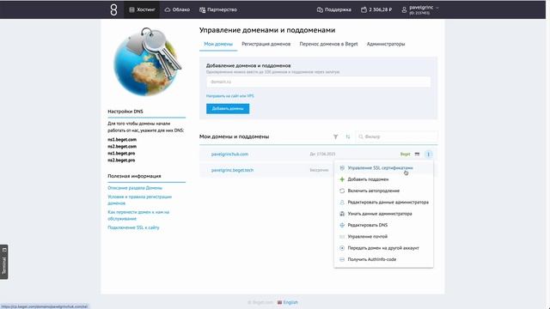Switch language to English in footer
This screenshot has width=550, height=309.
point(288,302)
